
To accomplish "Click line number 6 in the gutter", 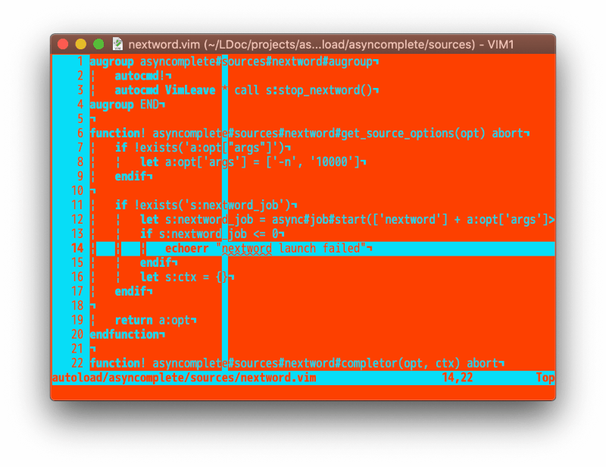I will coord(80,133).
